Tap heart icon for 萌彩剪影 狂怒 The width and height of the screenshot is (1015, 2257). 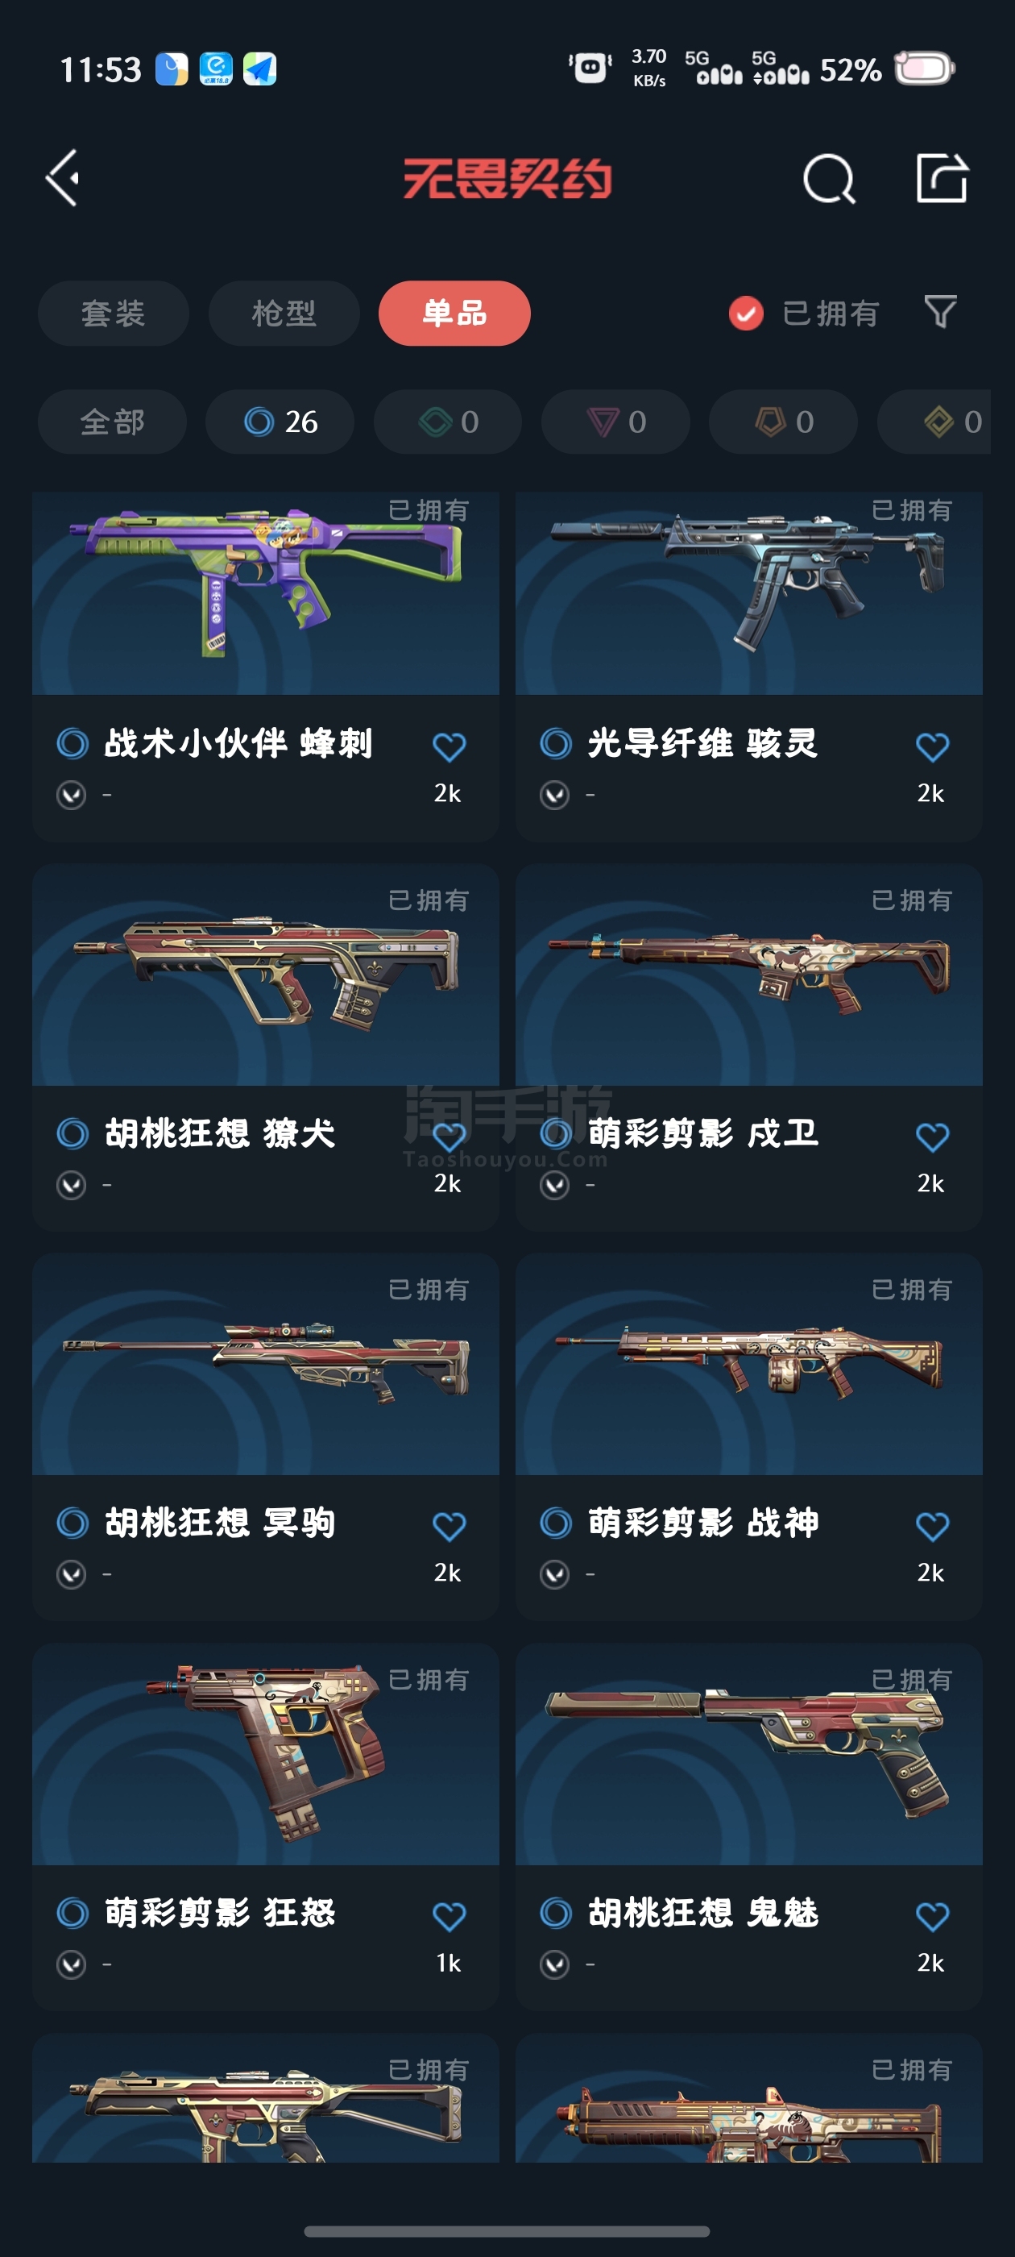click(449, 1916)
